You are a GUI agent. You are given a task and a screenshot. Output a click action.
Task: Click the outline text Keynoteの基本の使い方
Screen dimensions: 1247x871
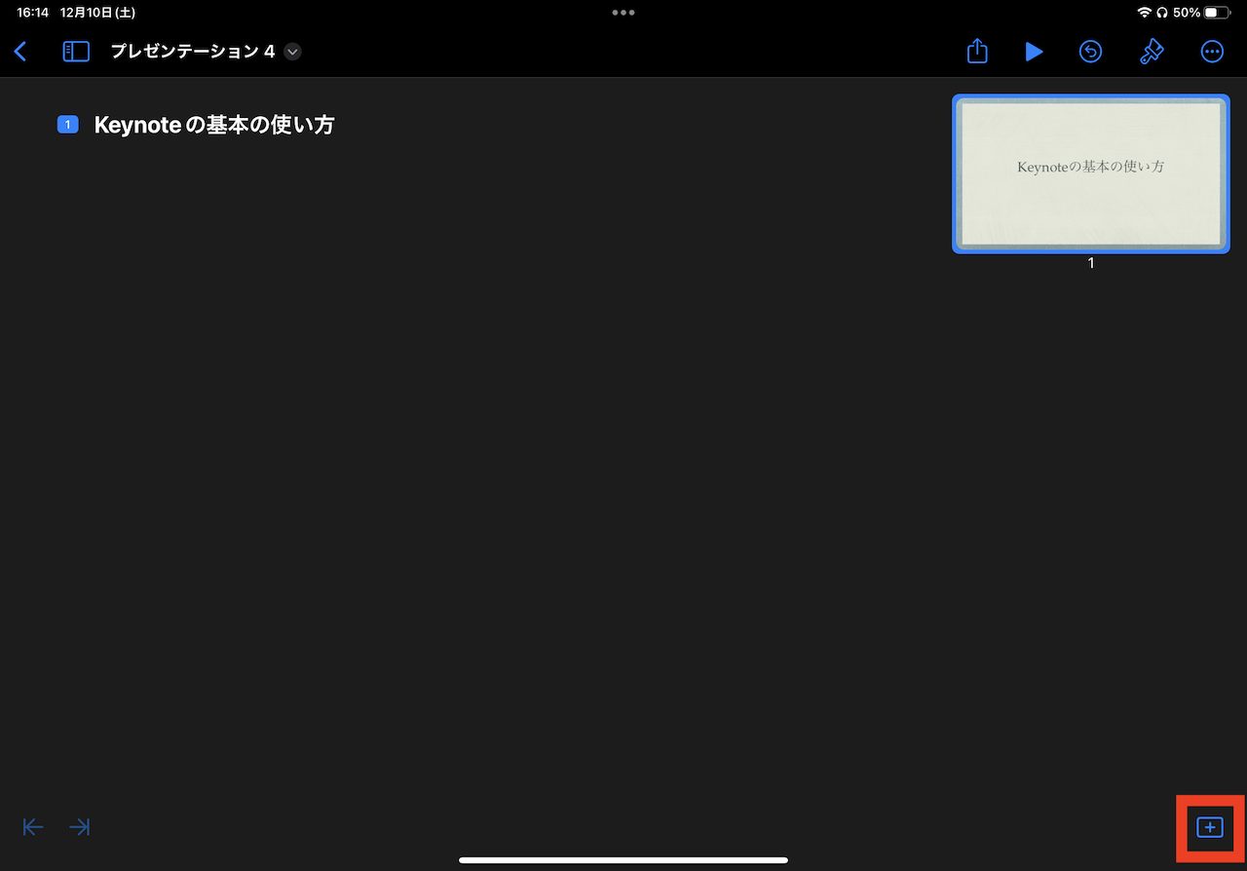coord(214,125)
